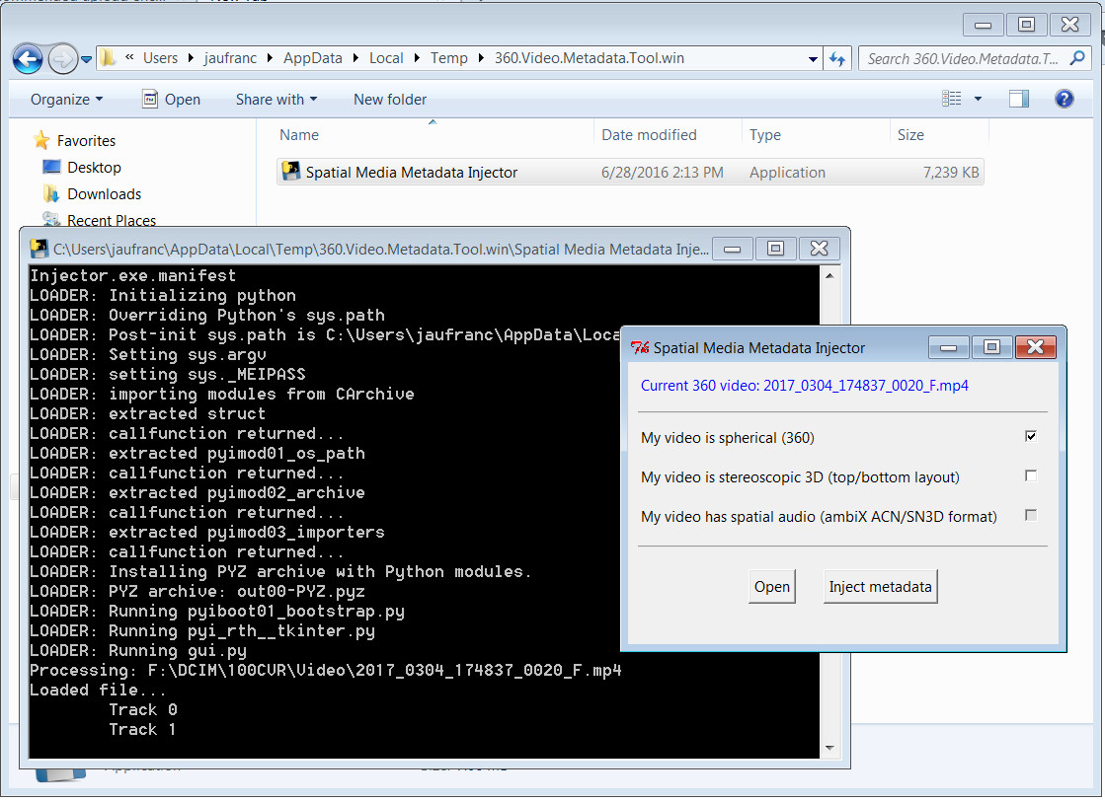Expand subfolders arrow after Temp
Viewport: 1105px width, 802px height.
point(481,58)
